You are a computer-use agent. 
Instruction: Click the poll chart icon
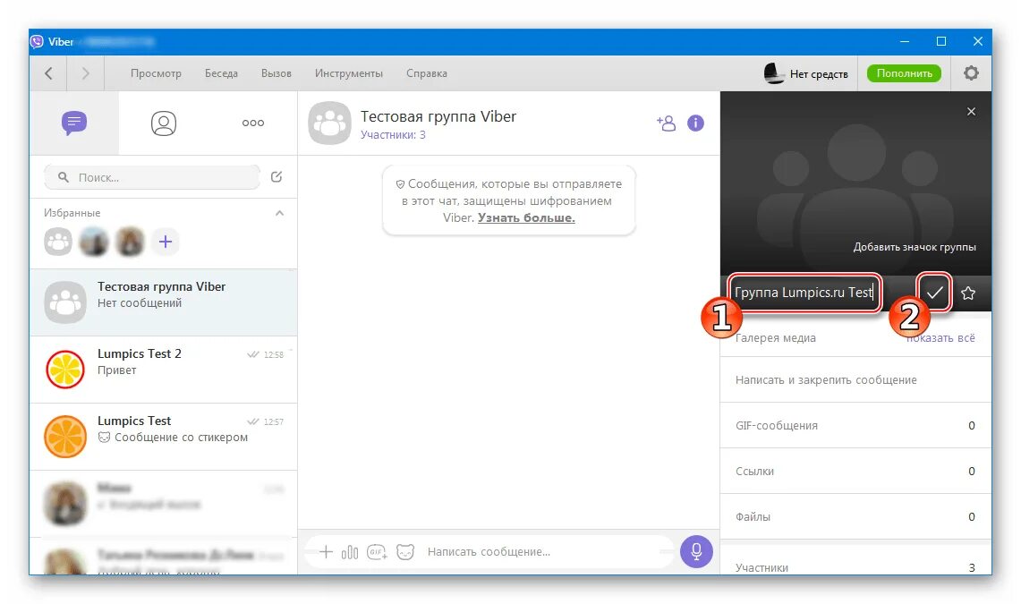tap(350, 553)
